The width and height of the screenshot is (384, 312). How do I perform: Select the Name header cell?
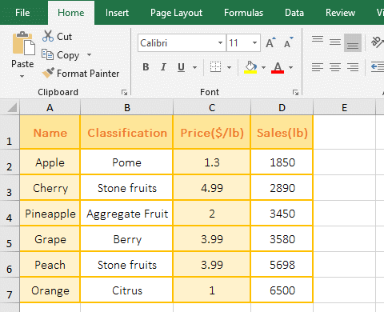(x=50, y=132)
